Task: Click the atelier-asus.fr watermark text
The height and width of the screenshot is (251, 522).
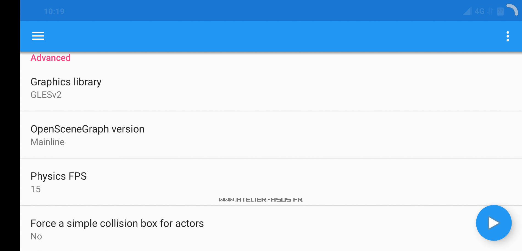Action: click(x=261, y=200)
